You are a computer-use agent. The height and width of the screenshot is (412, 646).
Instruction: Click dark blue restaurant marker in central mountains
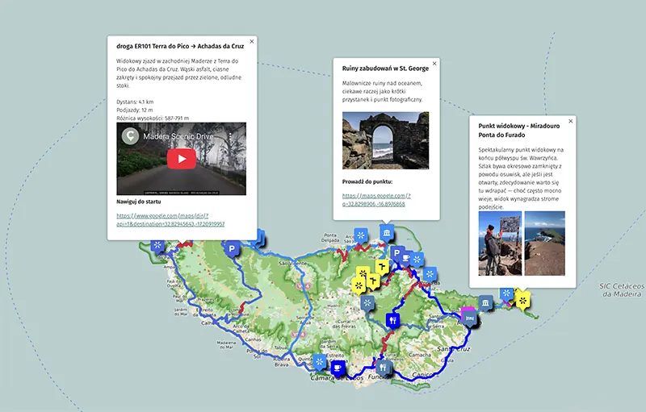(392, 320)
